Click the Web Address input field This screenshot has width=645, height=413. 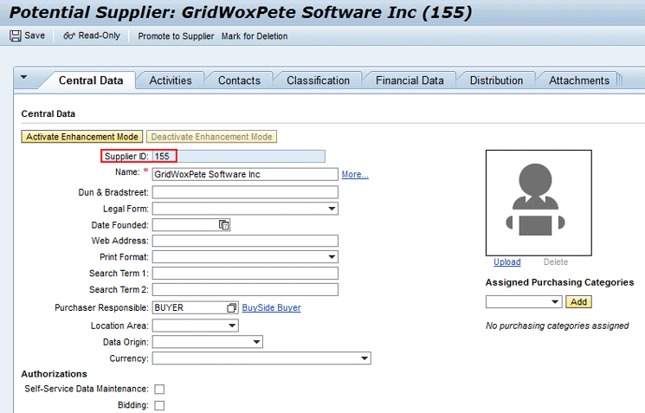244,241
